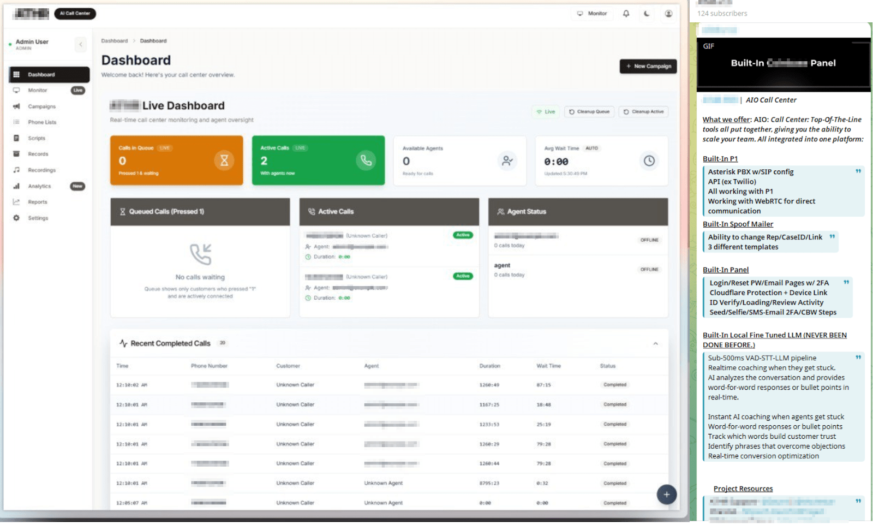The image size is (873, 524).
Task: Open the user profile avatar icon
Action: (668, 14)
